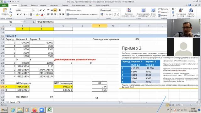This screenshot has width=201, height=113.
Task: Click the Вставить cells insert button
Action: click(x=164, y=9)
